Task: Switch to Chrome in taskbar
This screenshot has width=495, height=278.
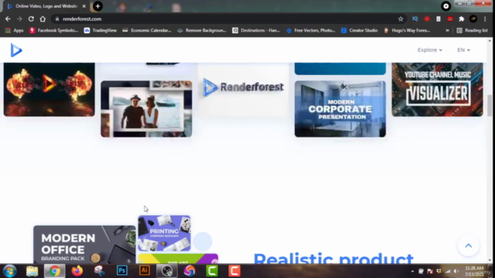Action: point(55,271)
